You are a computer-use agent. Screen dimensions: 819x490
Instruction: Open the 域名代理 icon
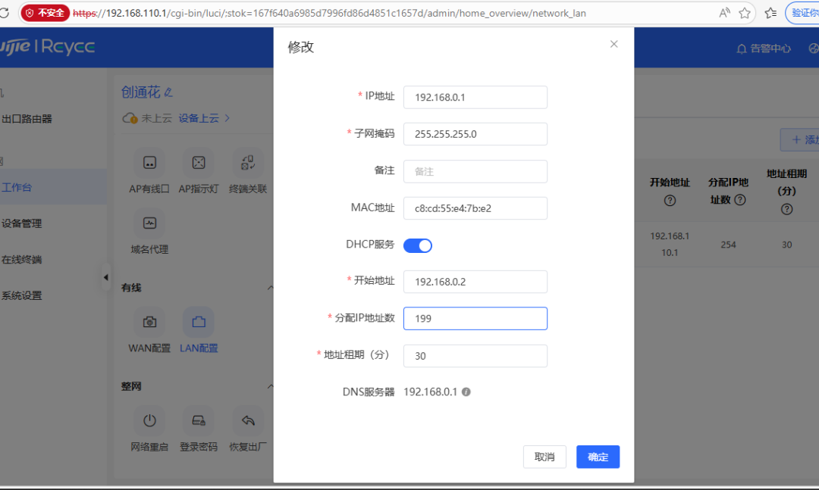click(x=149, y=223)
